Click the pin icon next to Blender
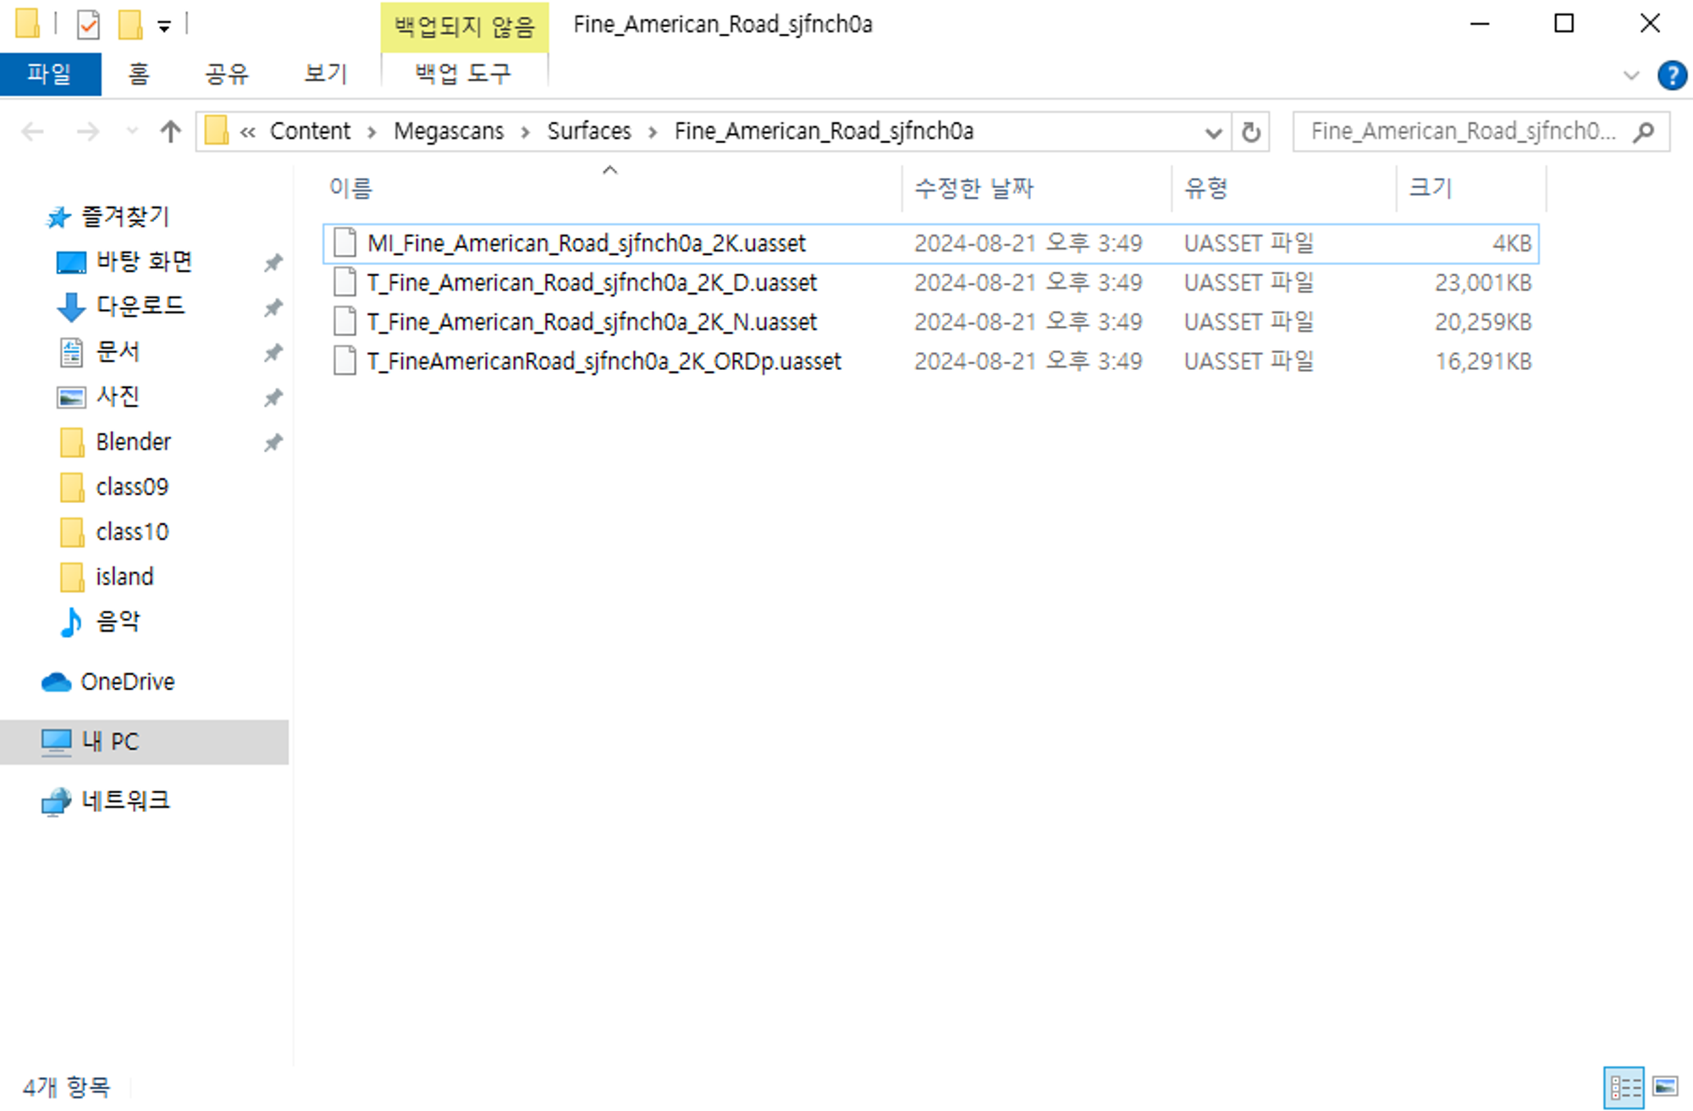The height and width of the screenshot is (1111, 1693). pyautogui.click(x=273, y=442)
